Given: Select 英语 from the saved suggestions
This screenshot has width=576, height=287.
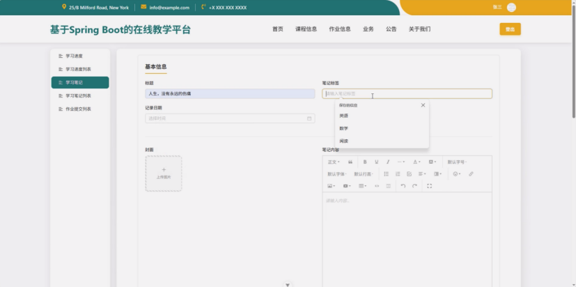Looking at the screenshot, I should click(x=382, y=116).
